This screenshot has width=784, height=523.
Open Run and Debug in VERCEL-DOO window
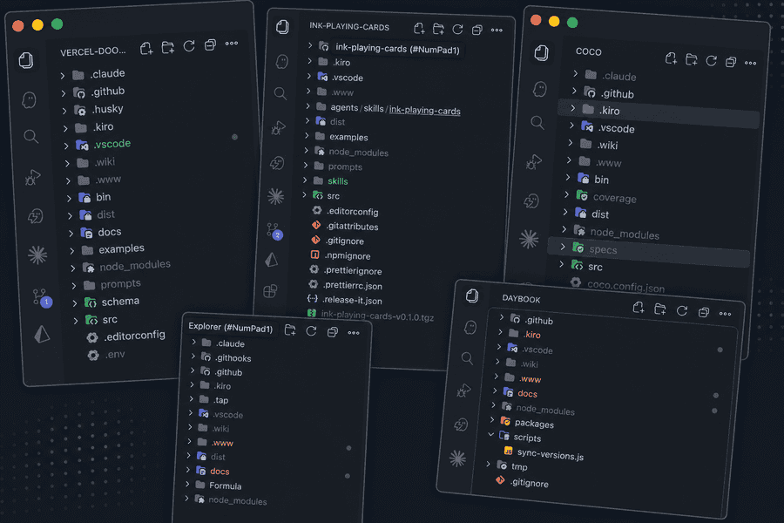point(33,177)
